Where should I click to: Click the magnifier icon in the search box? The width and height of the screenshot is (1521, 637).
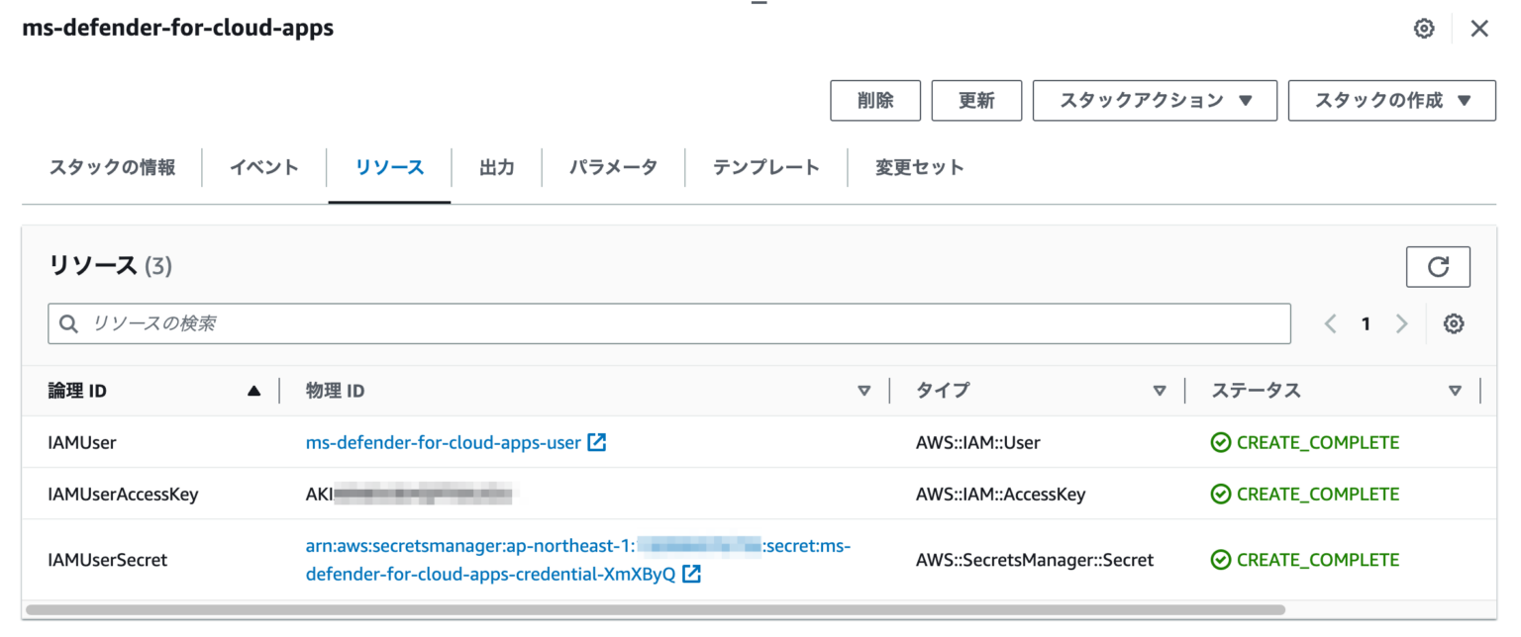click(x=68, y=322)
